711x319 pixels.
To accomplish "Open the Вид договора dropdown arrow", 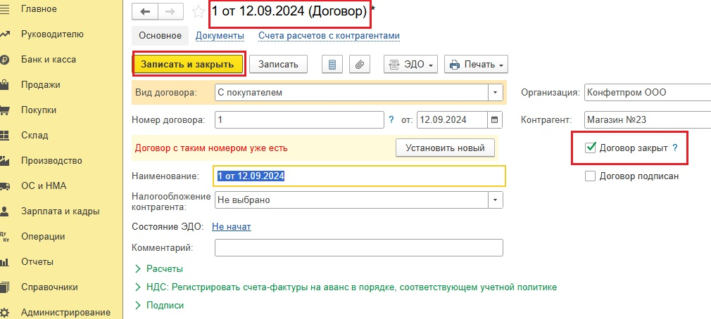I will [x=495, y=93].
